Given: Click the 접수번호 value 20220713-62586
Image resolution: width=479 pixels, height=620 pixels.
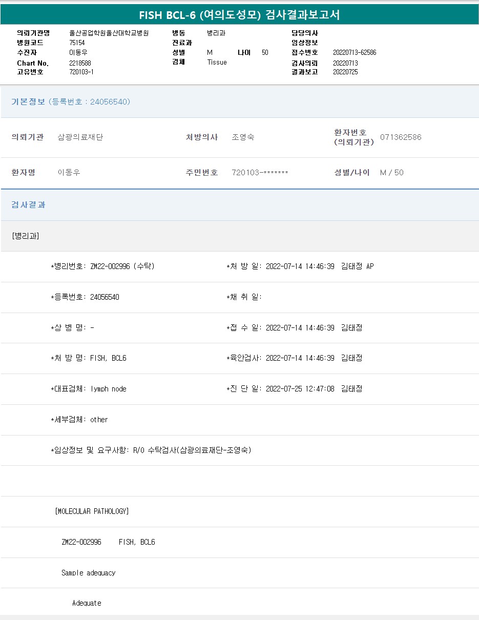Looking at the screenshot, I should [x=354, y=53].
